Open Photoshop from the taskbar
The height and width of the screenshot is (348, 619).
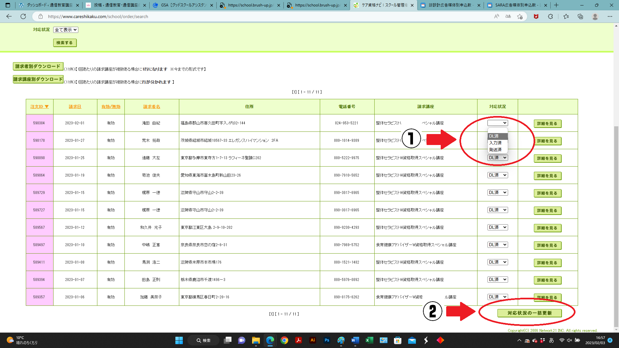[x=327, y=340]
